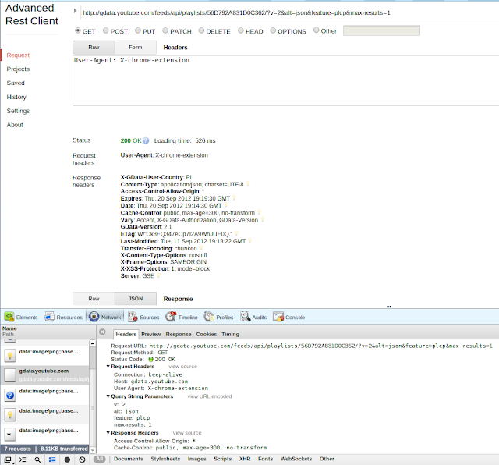Open the Resources panel in DevTools
Viewport: 499px width, 465px height.
(x=64, y=317)
